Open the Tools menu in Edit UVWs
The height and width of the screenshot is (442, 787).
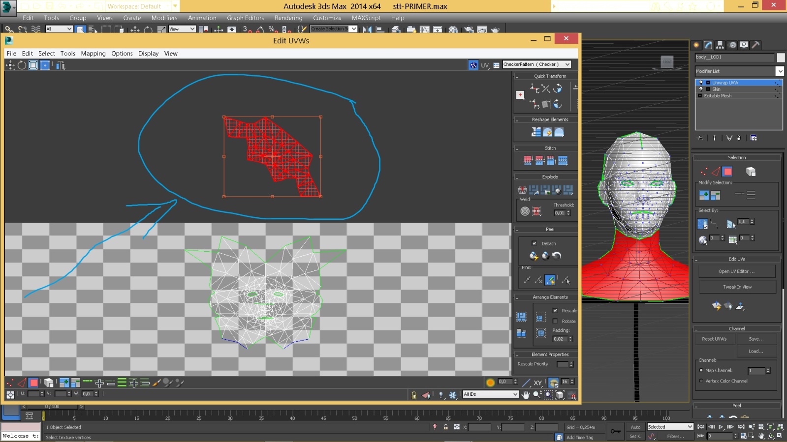[68, 54]
